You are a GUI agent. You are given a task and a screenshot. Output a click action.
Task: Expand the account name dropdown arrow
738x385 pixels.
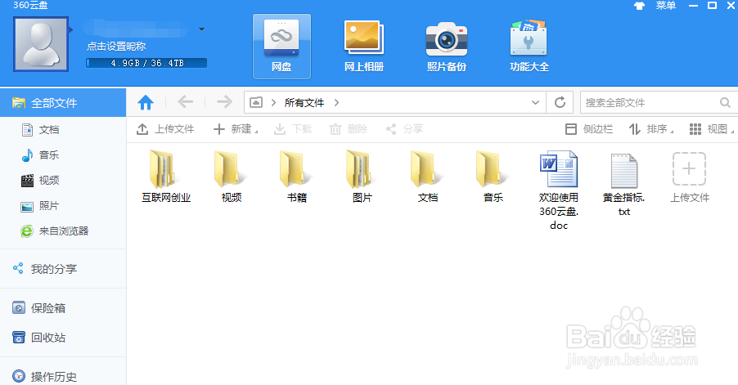(x=201, y=29)
